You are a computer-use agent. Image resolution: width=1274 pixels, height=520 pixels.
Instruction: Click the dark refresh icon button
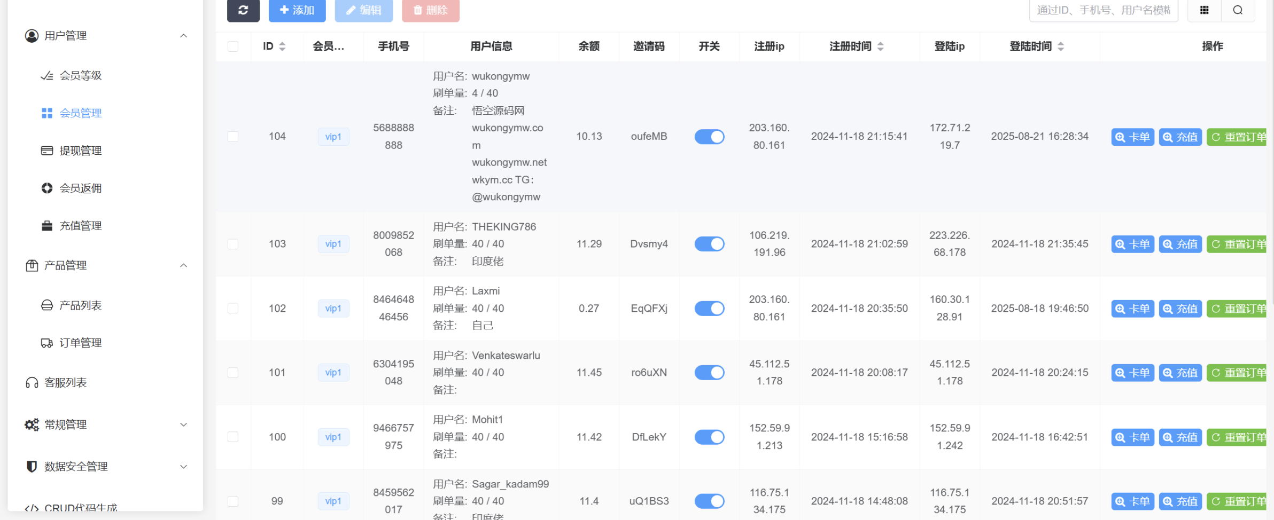[243, 10]
